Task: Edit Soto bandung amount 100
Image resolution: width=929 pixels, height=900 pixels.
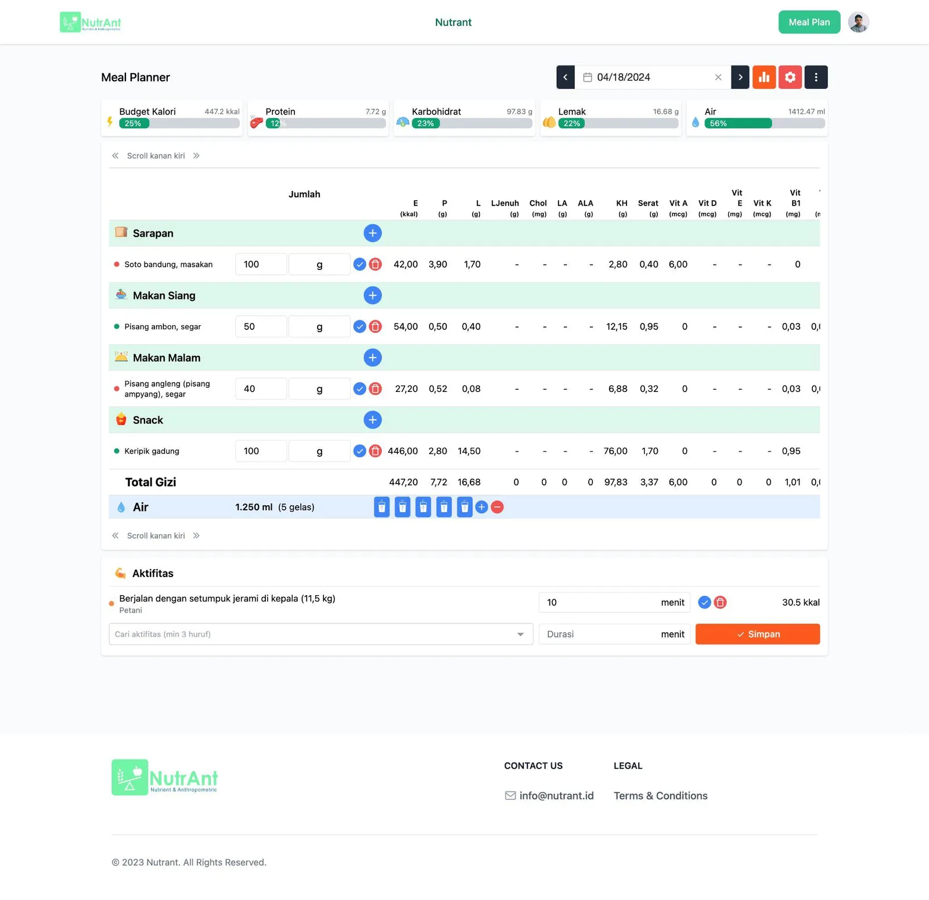Action: click(x=261, y=264)
